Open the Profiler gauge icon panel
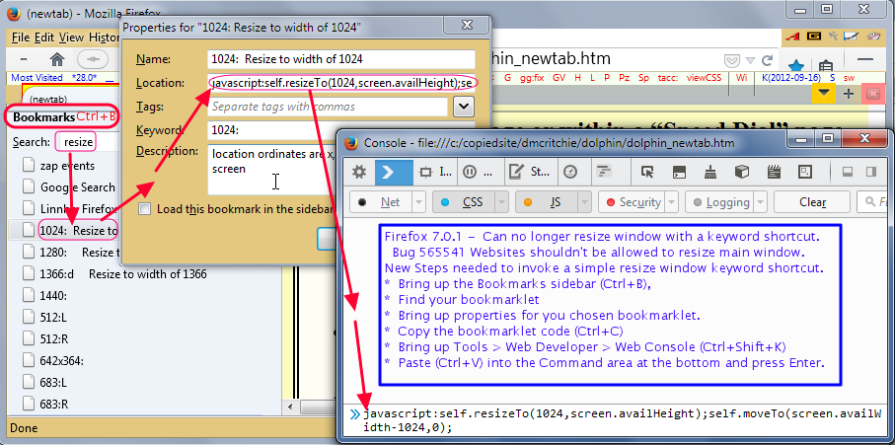Screen dimensions: 895x445 click(x=570, y=172)
